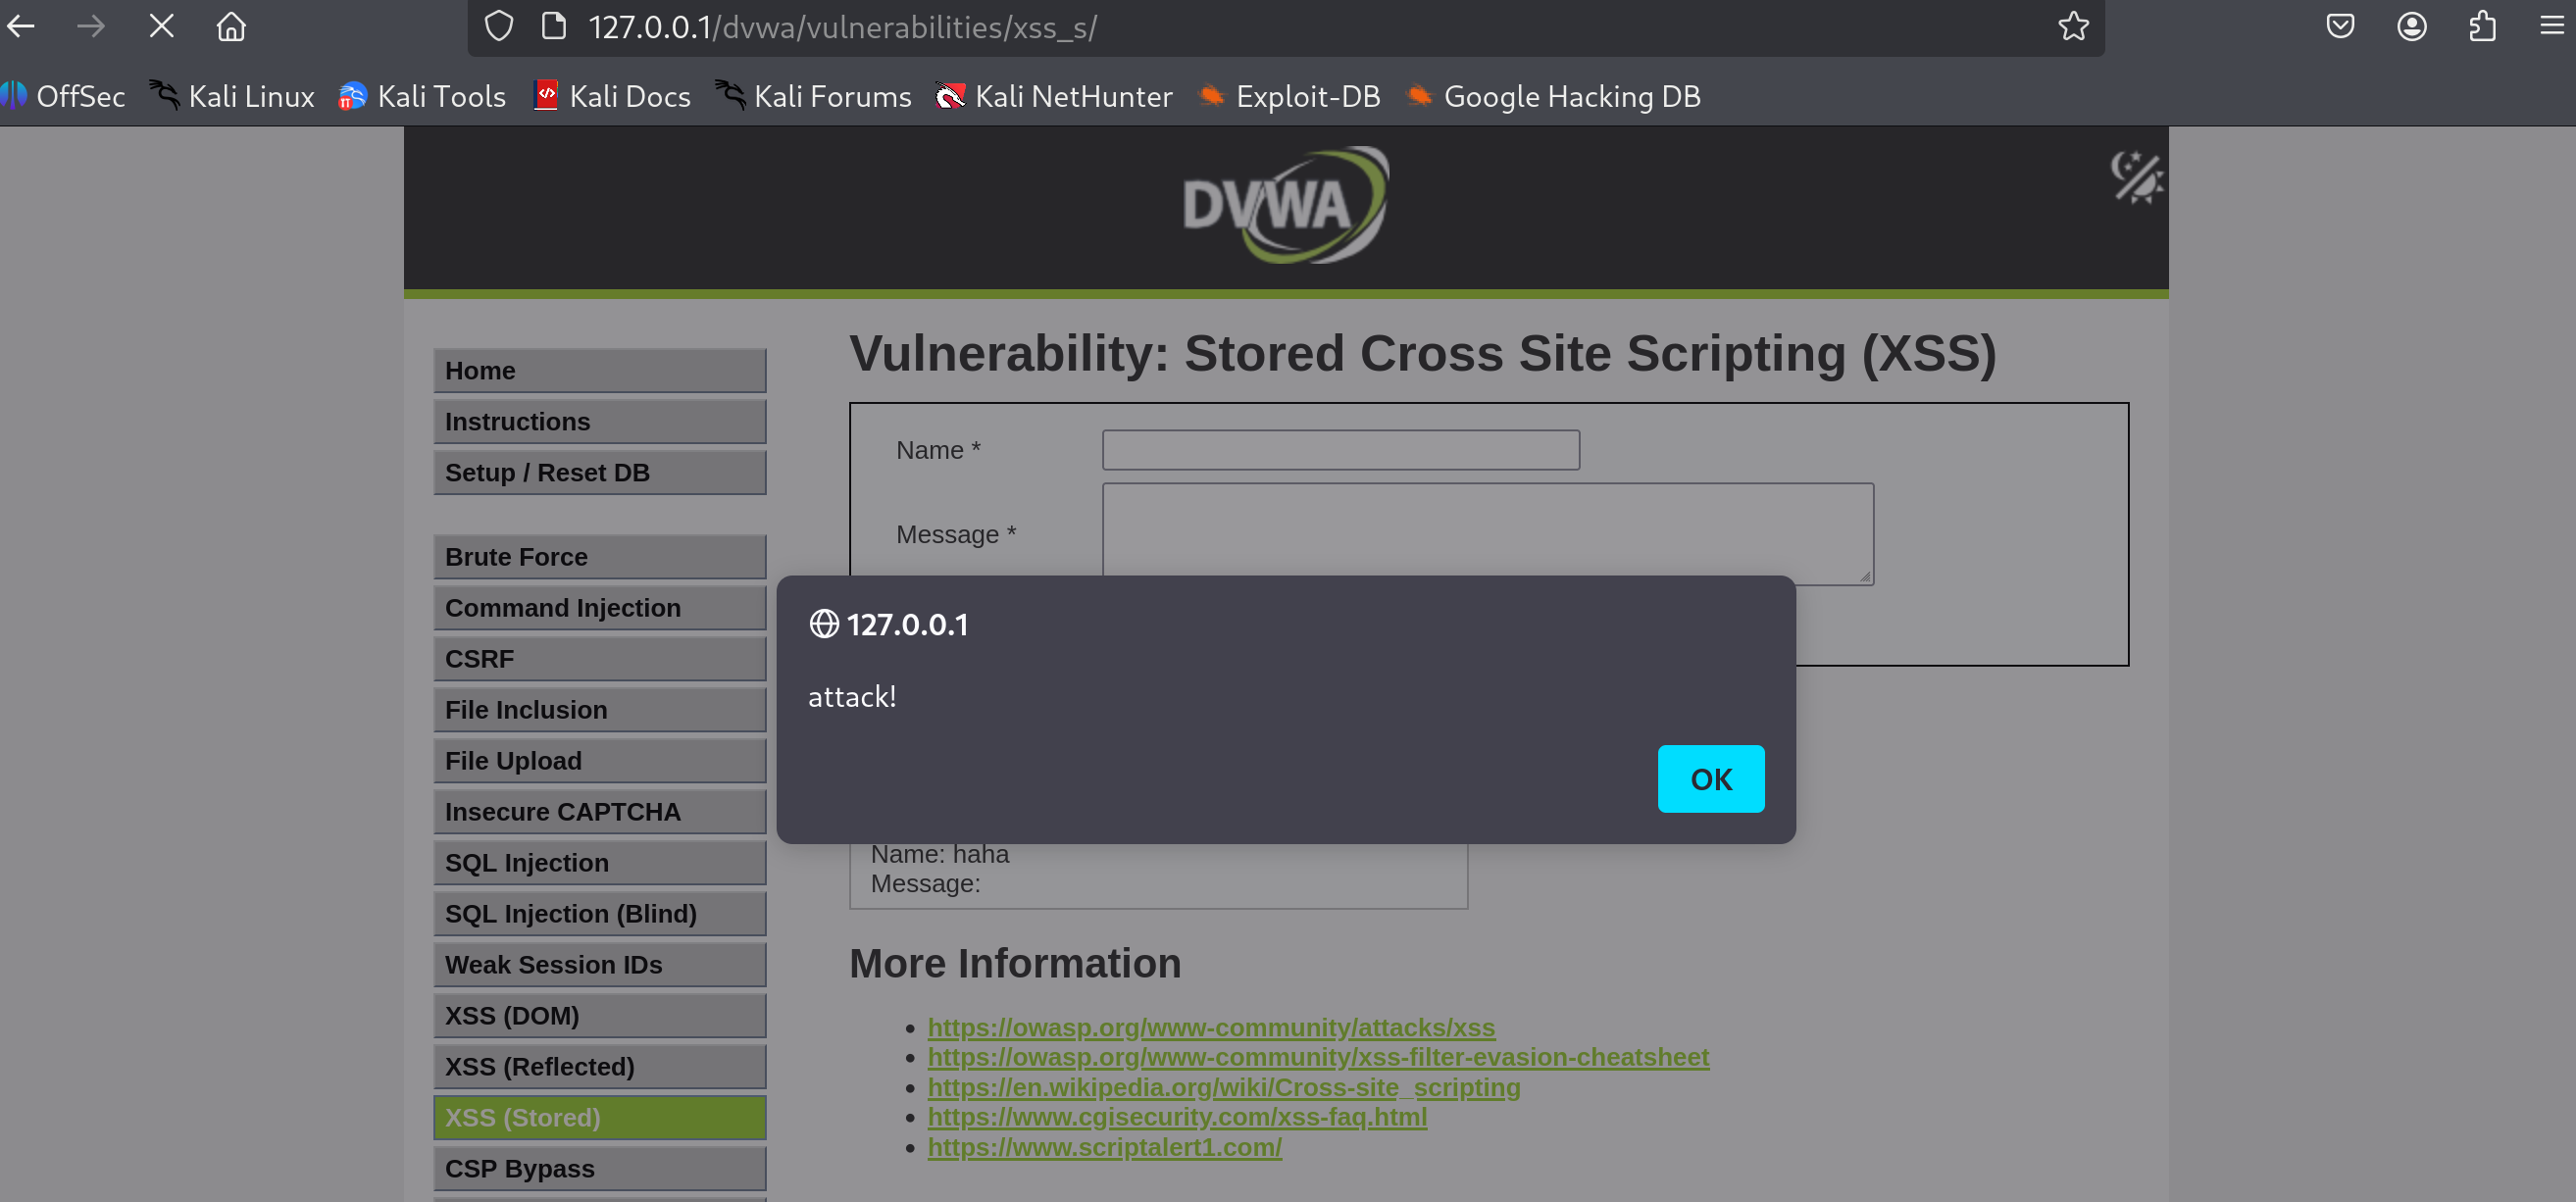This screenshot has width=2576, height=1202.
Task: Click shield tracking protection icon
Action: pyautogui.click(x=498, y=26)
